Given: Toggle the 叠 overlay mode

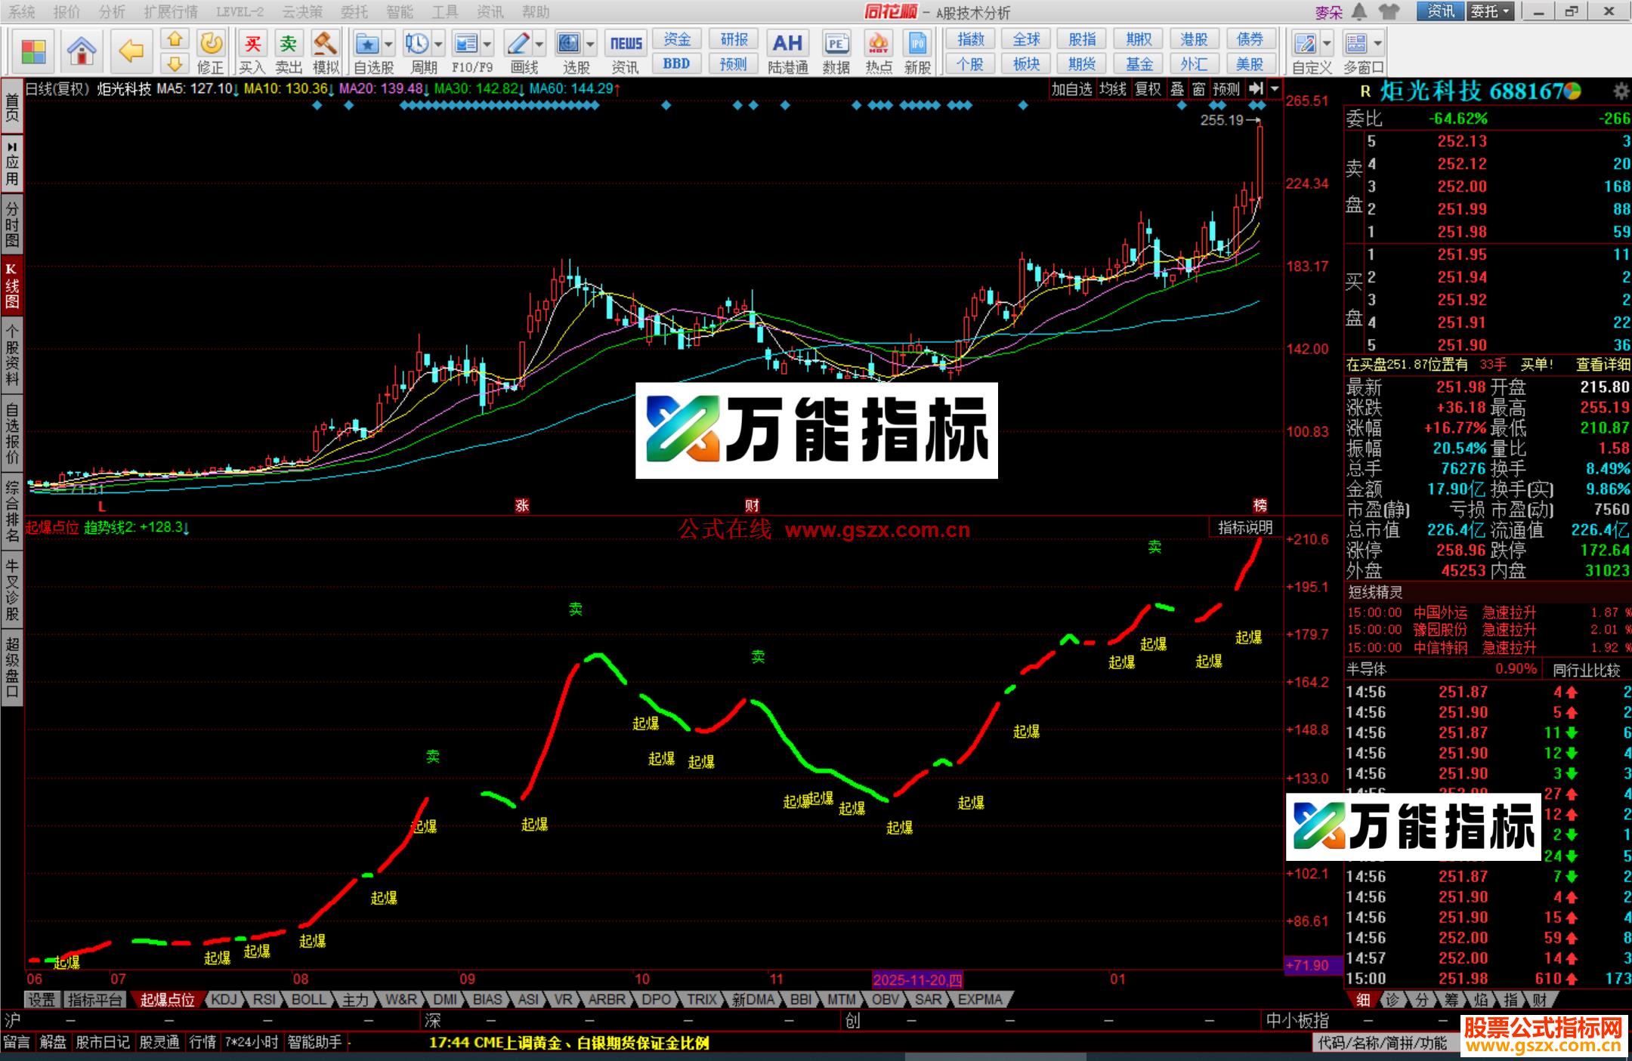Looking at the screenshot, I should [x=1177, y=88].
